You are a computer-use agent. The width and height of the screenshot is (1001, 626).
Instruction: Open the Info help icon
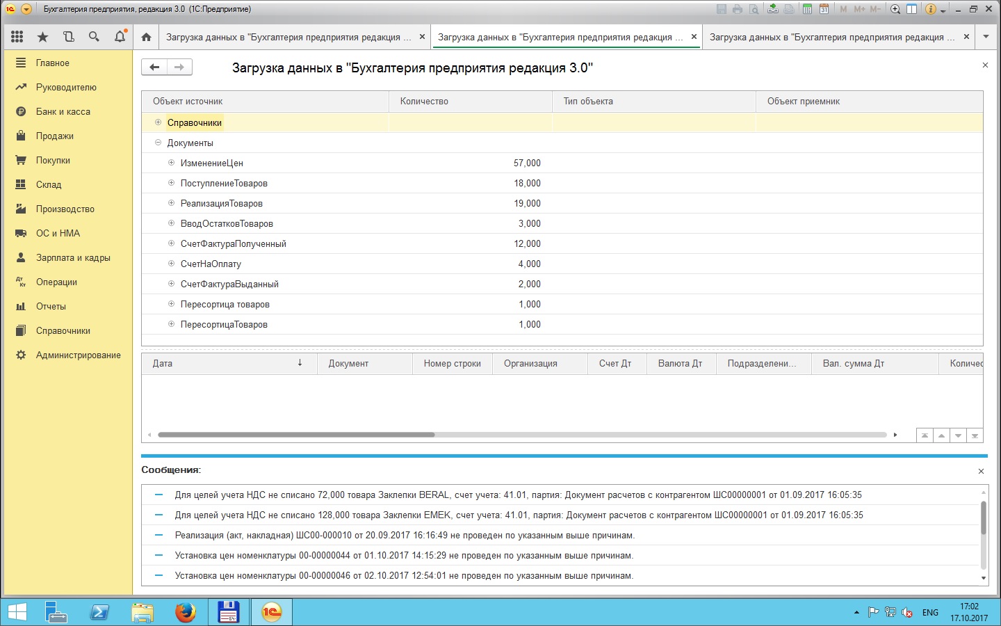click(931, 9)
